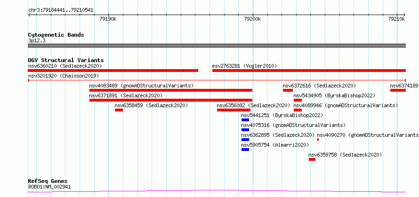This screenshot has height=197, width=419.
Task: Click the blue bar under nsv6362895
Action: [245, 140]
